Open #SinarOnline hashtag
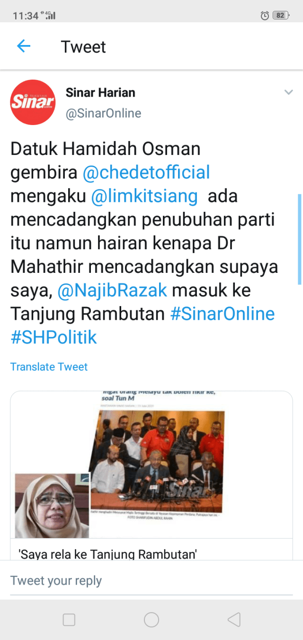The image size is (303, 640). pyautogui.click(x=223, y=314)
